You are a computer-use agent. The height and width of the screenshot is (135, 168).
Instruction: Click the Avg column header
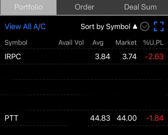coord(98,43)
